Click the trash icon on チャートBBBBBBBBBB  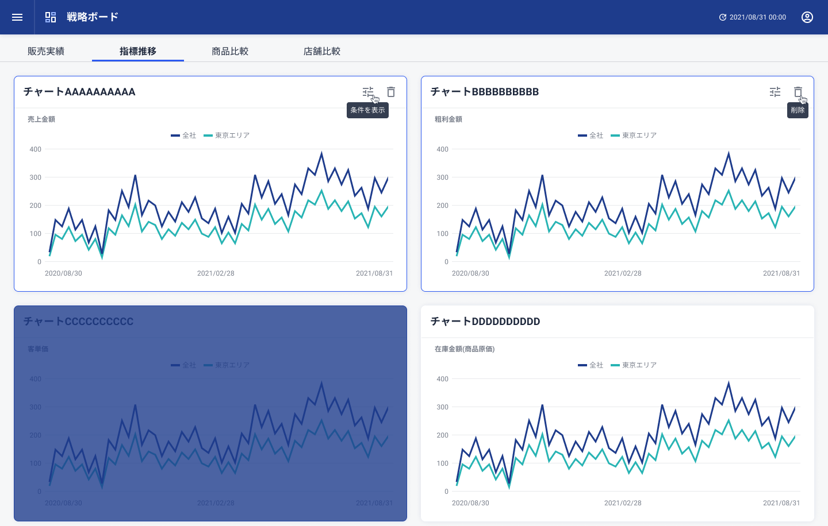798,92
